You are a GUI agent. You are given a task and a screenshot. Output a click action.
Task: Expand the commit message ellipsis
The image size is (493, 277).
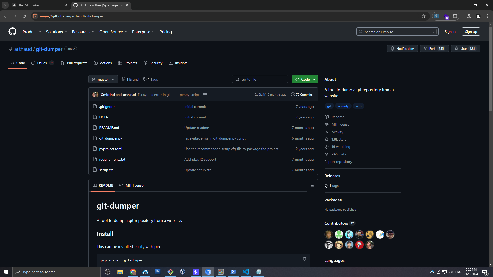click(x=205, y=95)
